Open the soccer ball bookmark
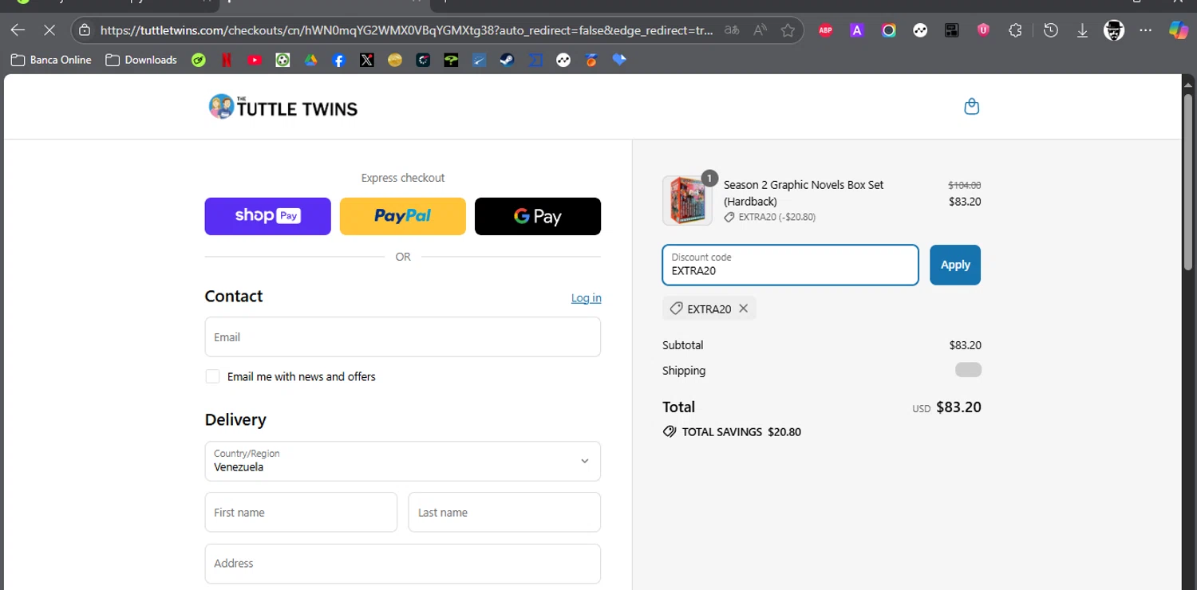Image resolution: width=1197 pixels, height=590 pixels. (x=282, y=60)
